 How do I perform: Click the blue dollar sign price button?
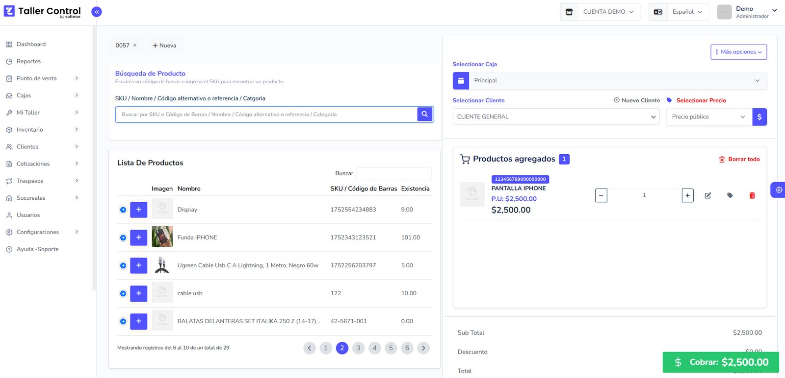[759, 117]
